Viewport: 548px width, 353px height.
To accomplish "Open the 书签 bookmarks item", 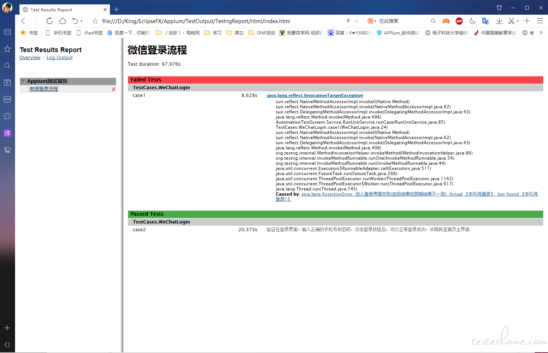I will (x=29, y=33).
